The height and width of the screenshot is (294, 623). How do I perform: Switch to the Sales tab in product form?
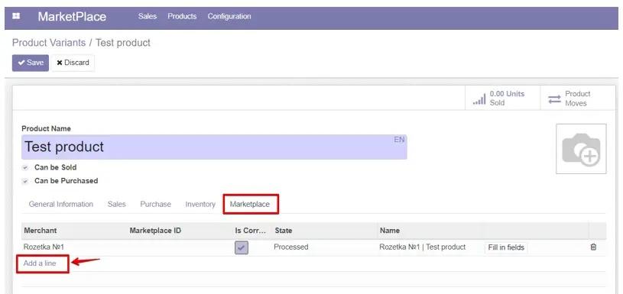(116, 205)
